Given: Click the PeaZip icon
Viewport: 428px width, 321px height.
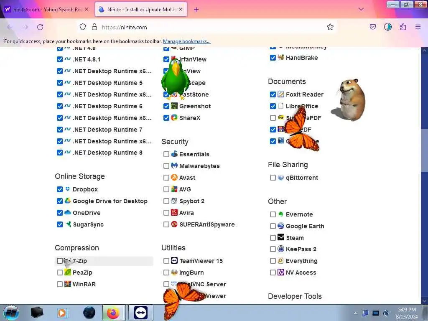Looking at the screenshot, I should click(68, 272).
